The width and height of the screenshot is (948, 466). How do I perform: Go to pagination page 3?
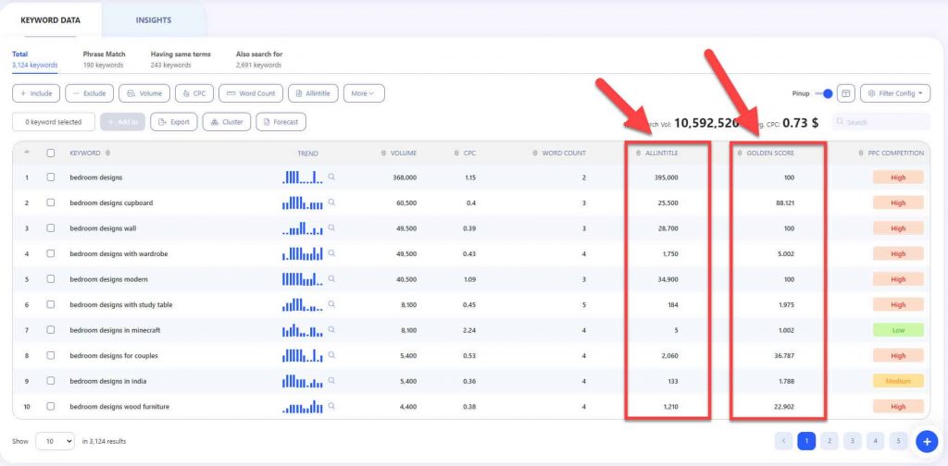pos(853,441)
